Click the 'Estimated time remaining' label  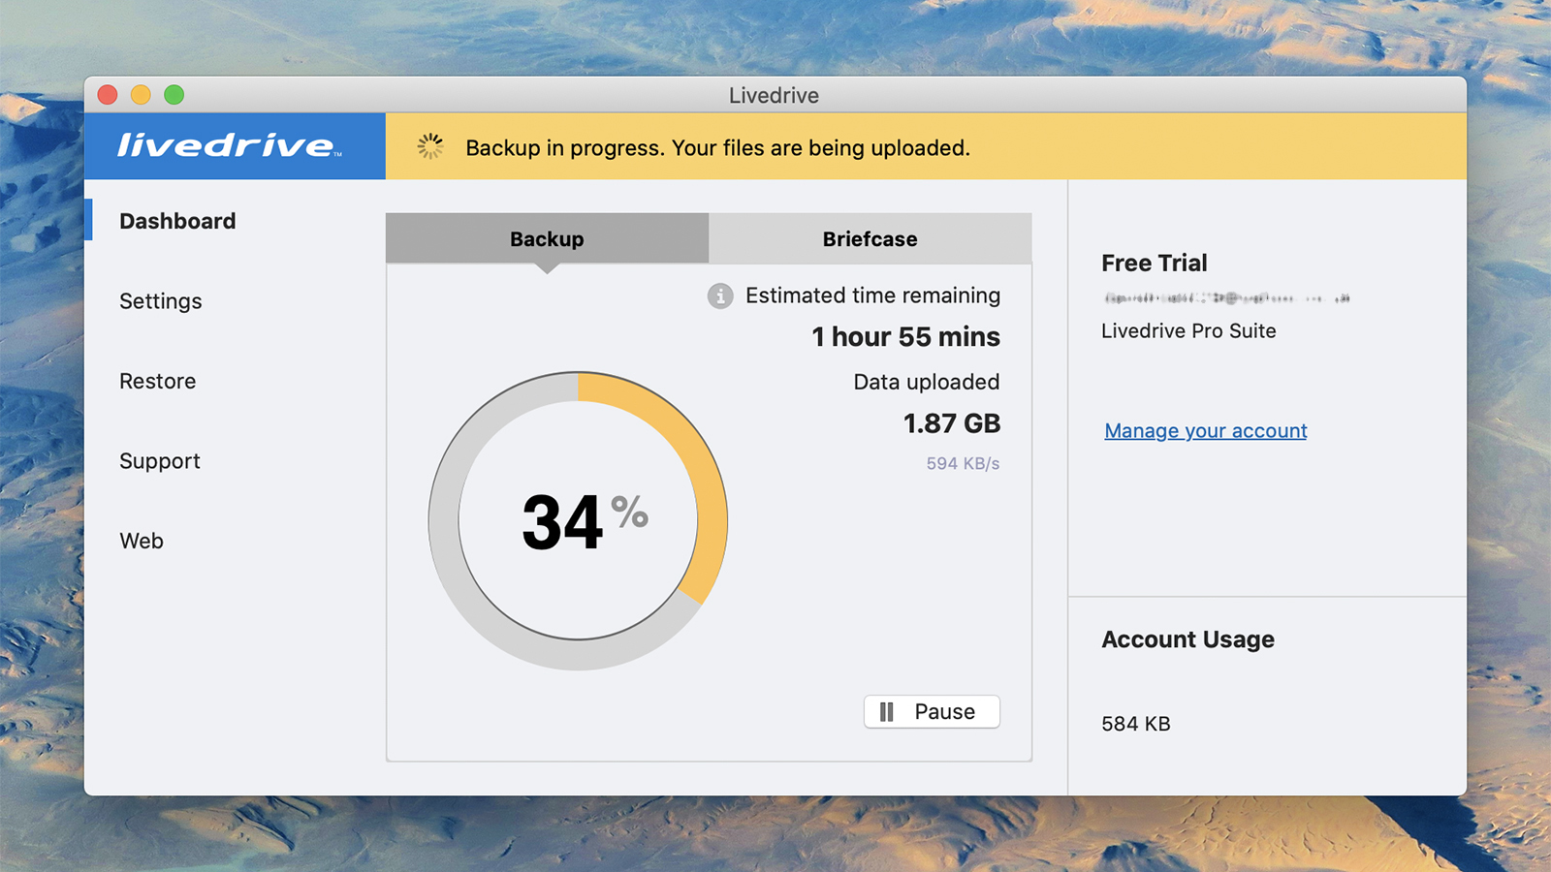pyautogui.click(x=872, y=296)
